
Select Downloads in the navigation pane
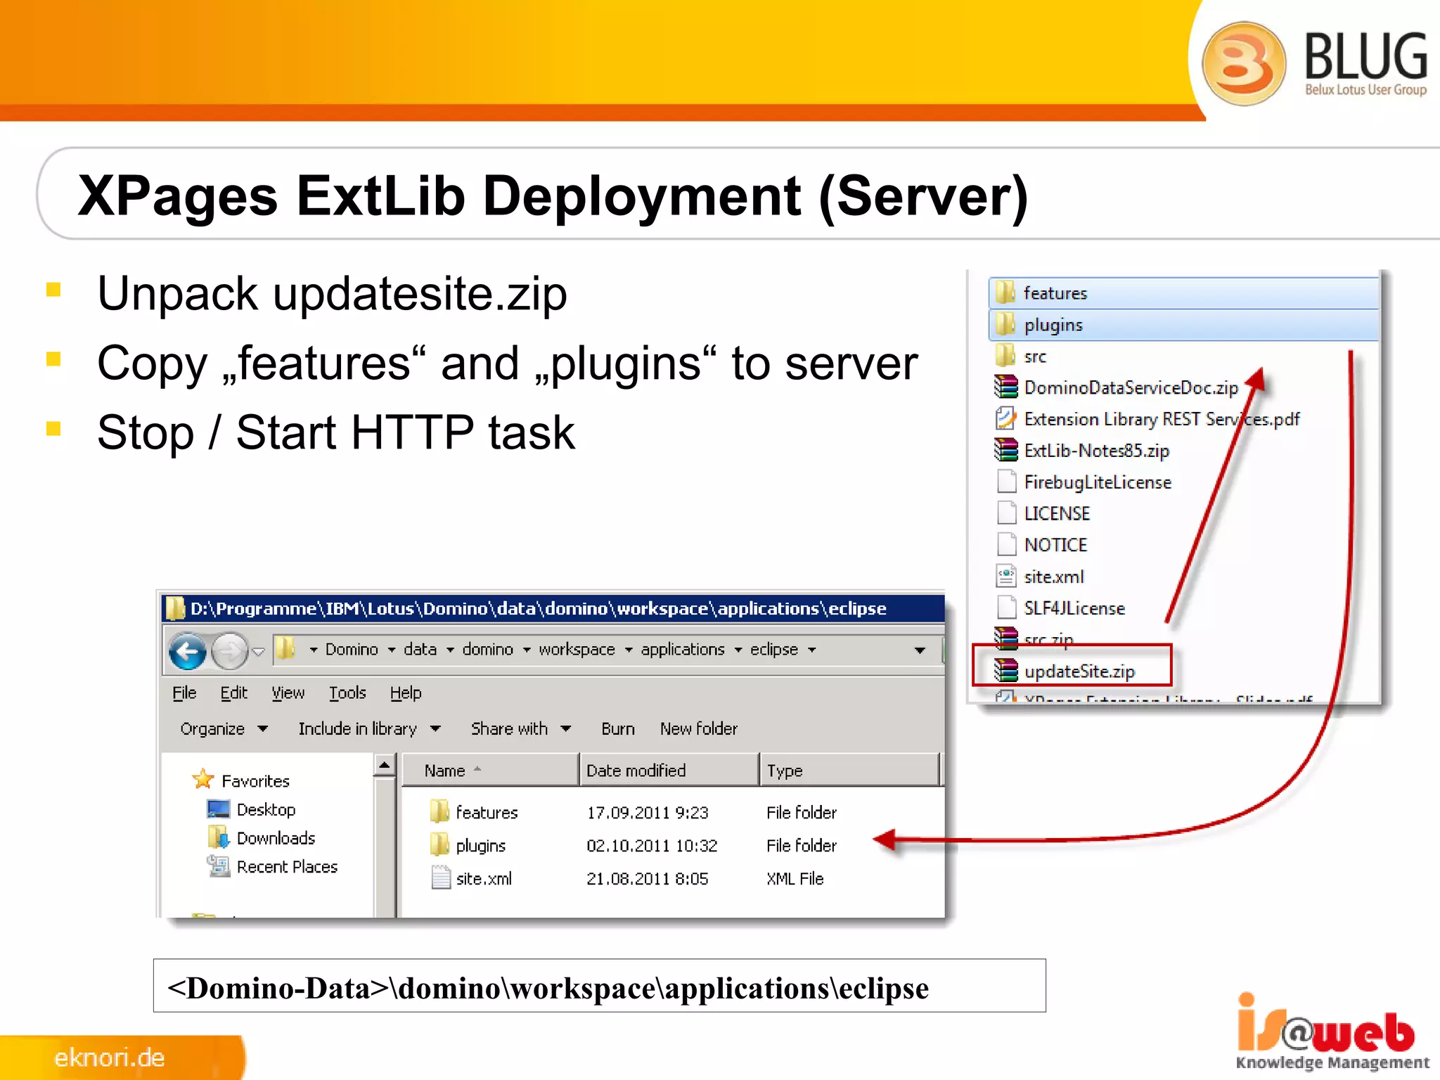pyautogui.click(x=276, y=838)
